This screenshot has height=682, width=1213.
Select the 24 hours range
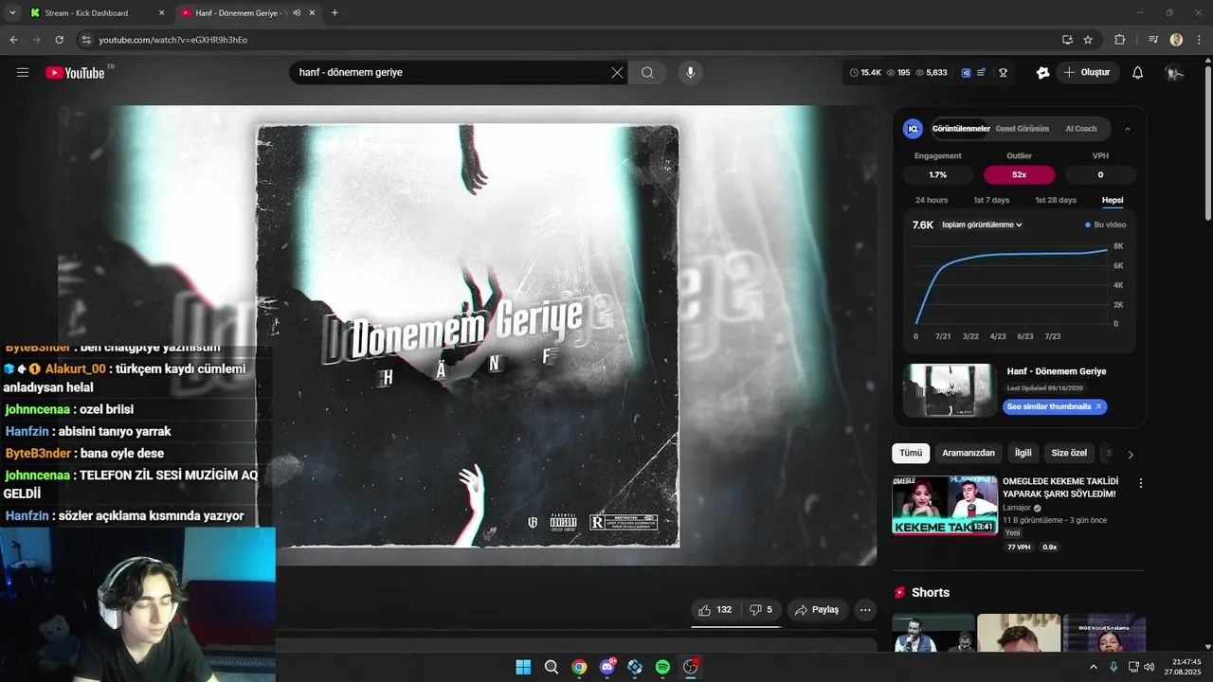click(x=931, y=200)
